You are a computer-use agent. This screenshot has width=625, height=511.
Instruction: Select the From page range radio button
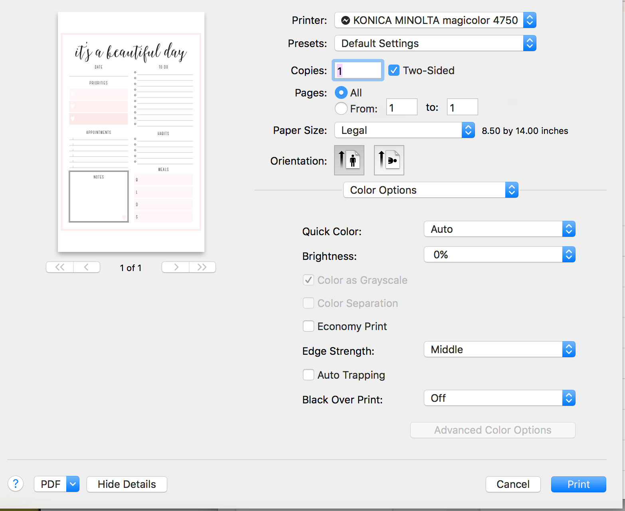click(x=341, y=108)
